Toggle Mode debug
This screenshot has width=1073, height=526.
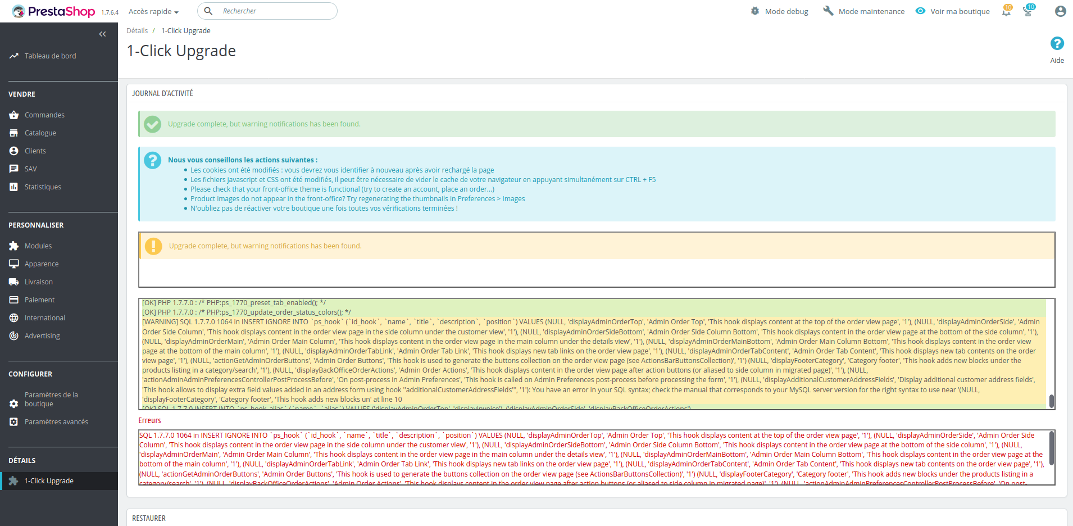pos(779,11)
